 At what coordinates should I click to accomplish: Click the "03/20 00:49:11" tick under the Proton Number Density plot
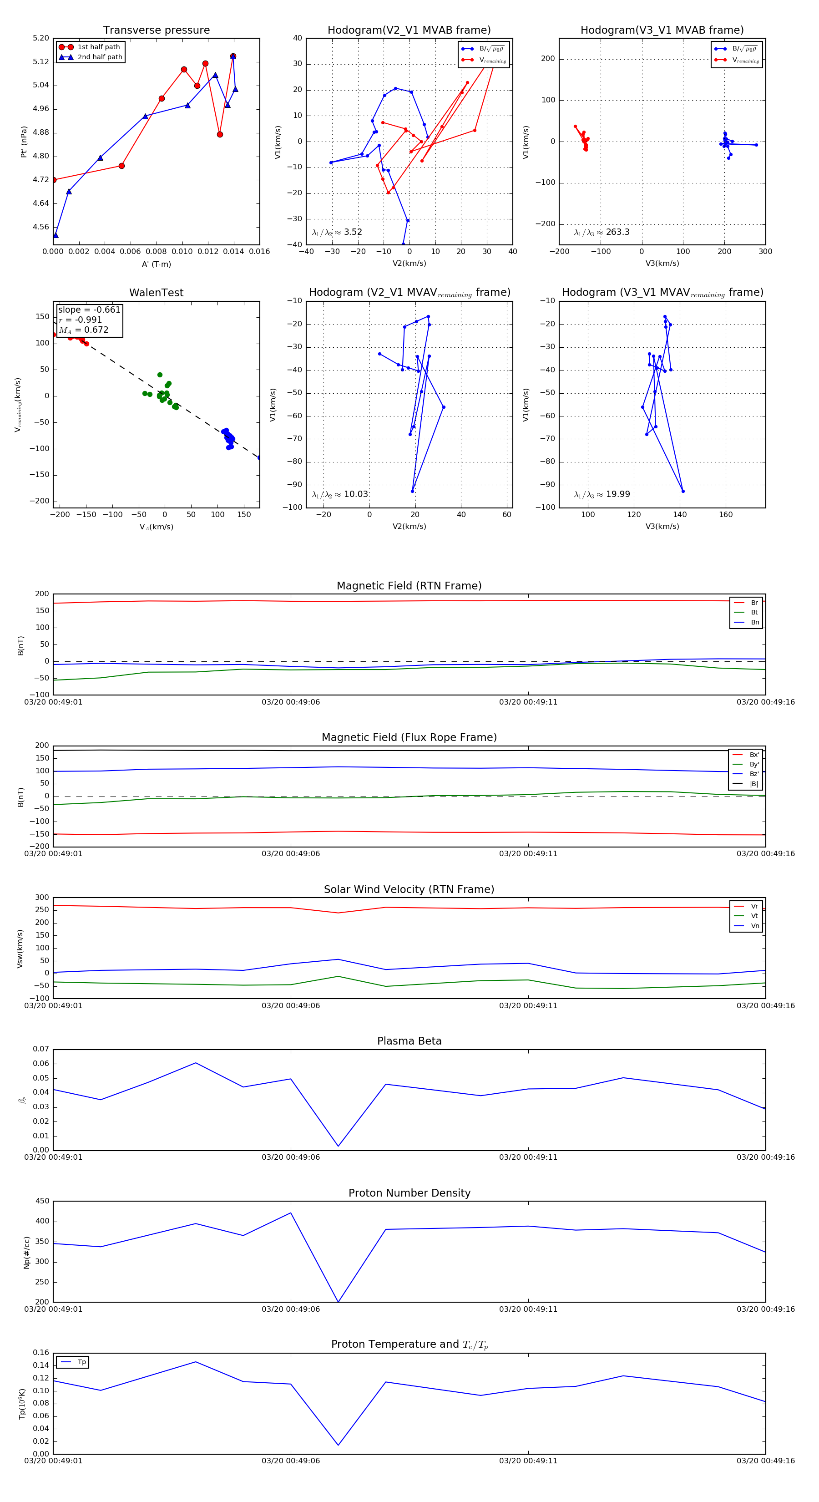point(528,1309)
